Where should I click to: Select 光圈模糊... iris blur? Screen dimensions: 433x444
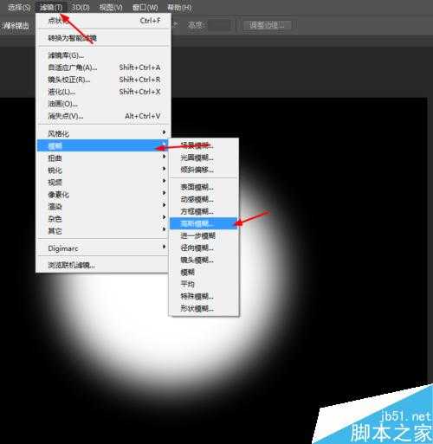tap(204, 158)
